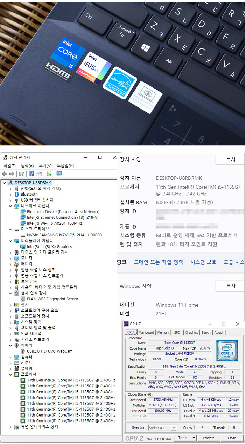Expand the Bluetooth category
Viewport: 245px width, 444px height.
10,194
